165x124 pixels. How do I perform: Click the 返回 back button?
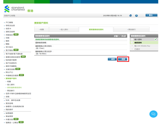112,59
